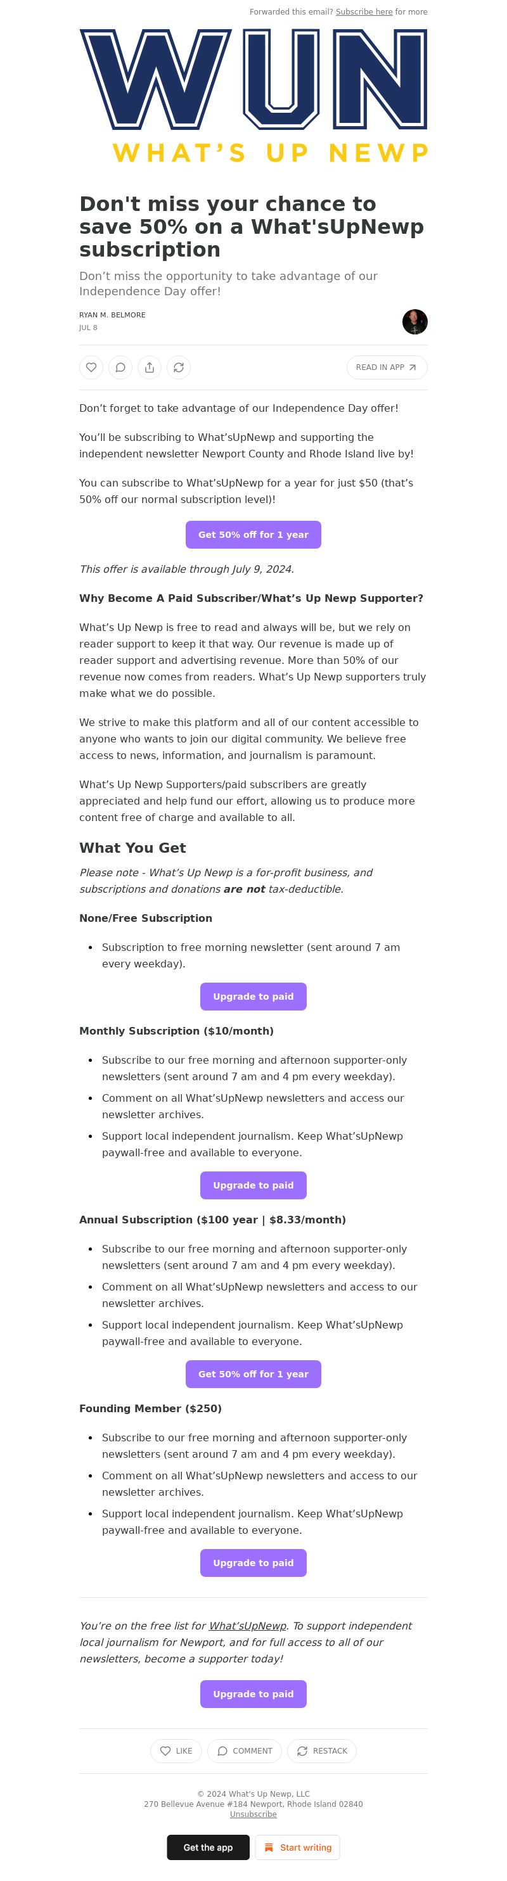Click 'Get 50% off' under Annual Subscription
The image size is (507, 1881).
[x=253, y=1374]
